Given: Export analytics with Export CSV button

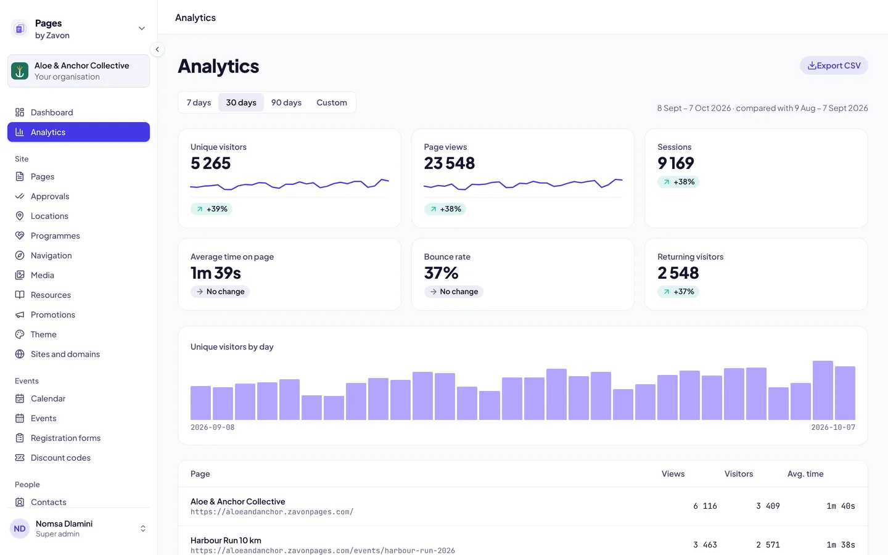Looking at the screenshot, I should pos(834,65).
